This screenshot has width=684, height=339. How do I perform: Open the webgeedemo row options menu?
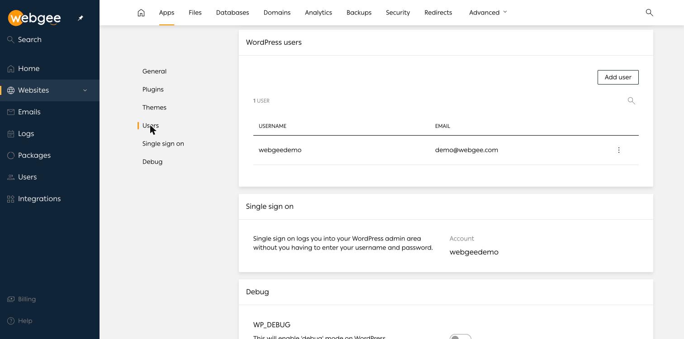point(619,150)
